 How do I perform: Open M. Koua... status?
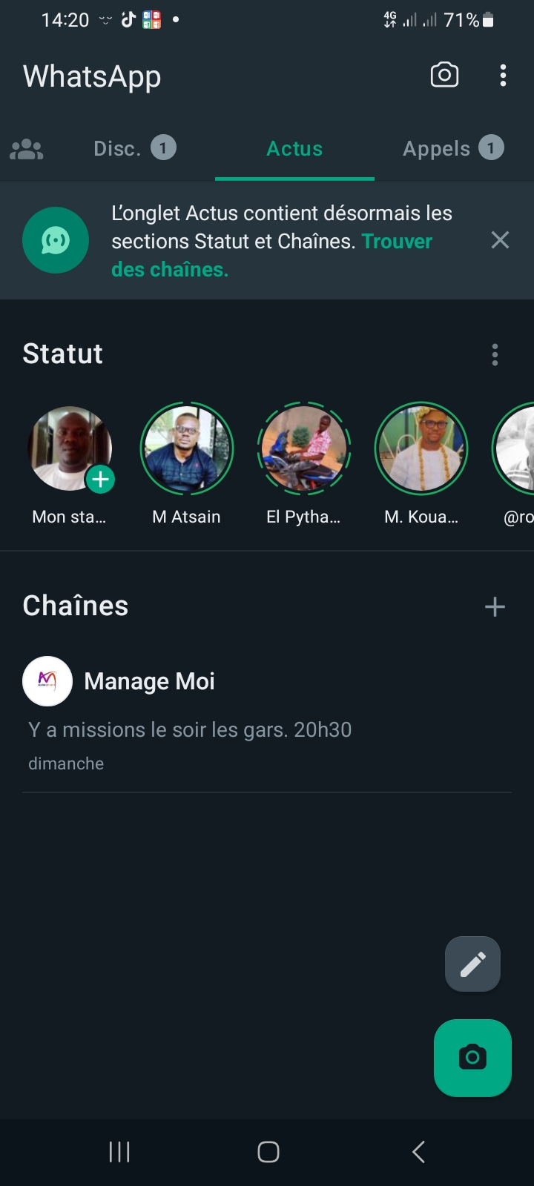pos(421,448)
